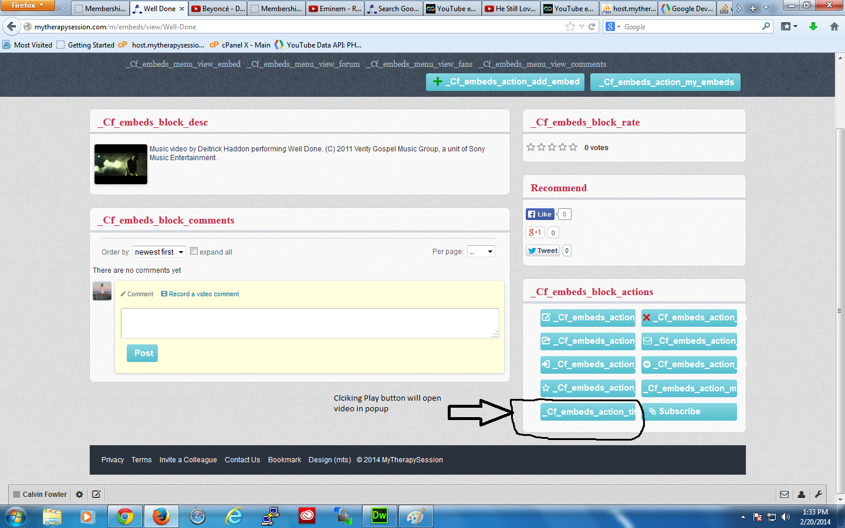Click the video thumbnail in description block
The image size is (845, 528).
[x=121, y=164]
